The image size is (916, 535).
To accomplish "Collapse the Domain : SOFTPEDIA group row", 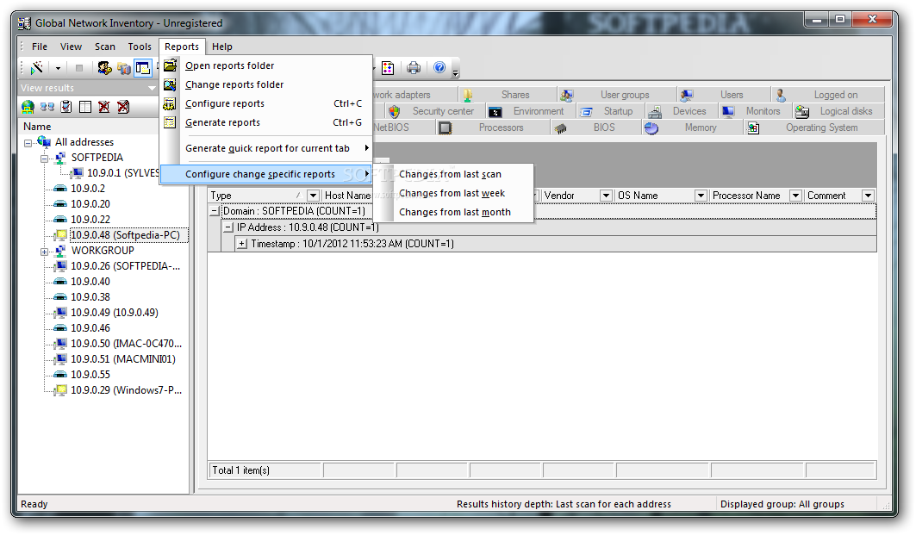I will point(215,211).
